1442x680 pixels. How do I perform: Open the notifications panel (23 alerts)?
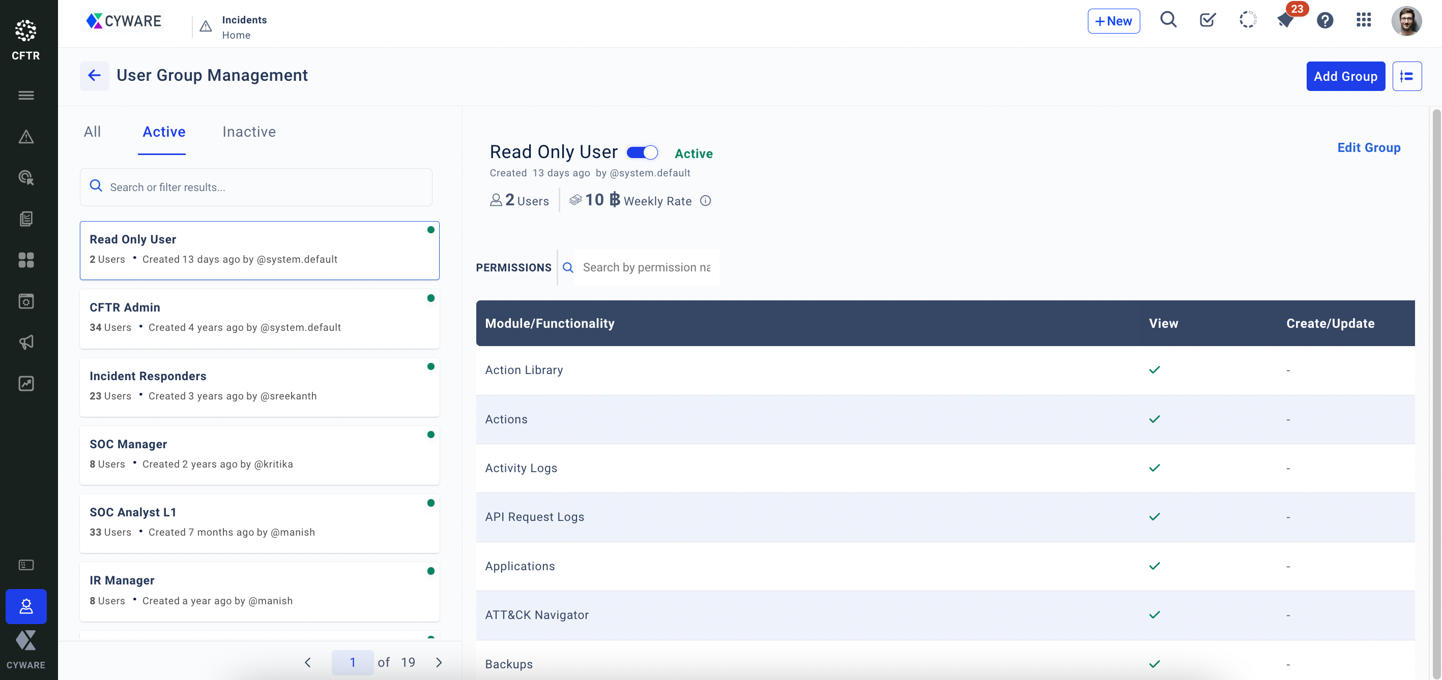pyautogui.click(x=1285, y=20)
